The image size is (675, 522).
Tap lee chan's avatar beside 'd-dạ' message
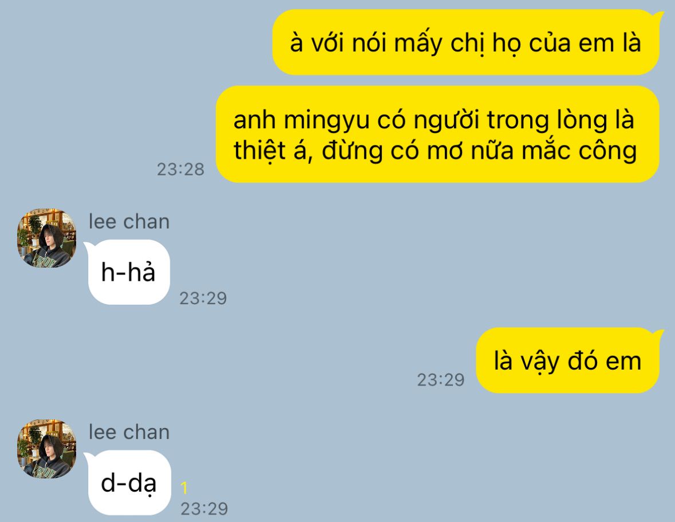(x=46, y=449)
